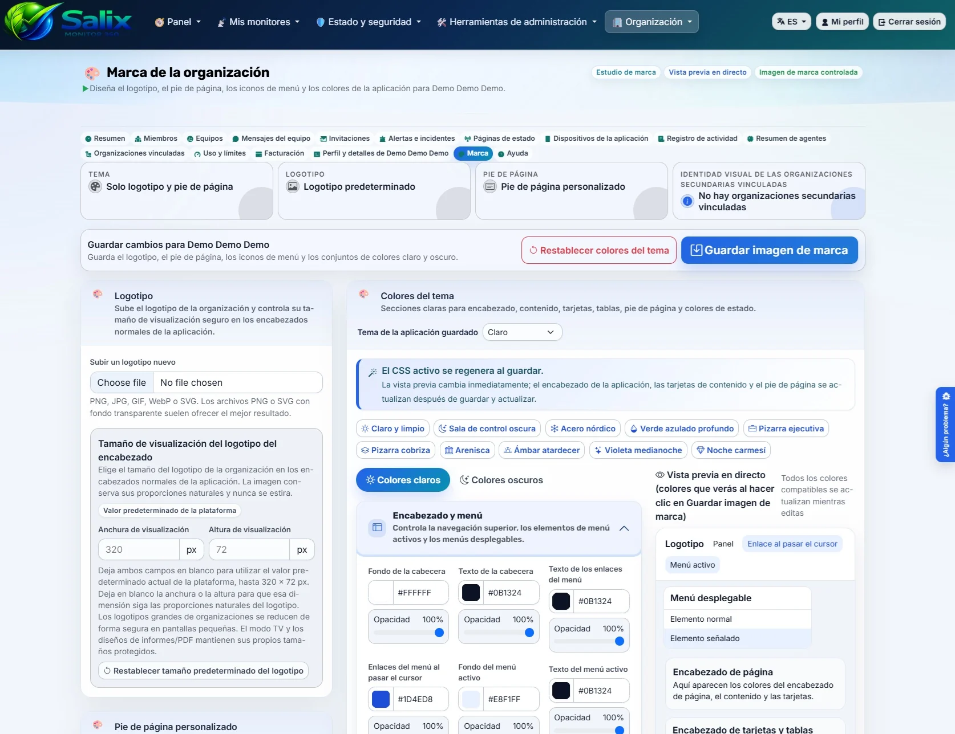Click the Tema card palette icon
Screen dimensions: 955x734
pyautogui.click(x=95, y=186)
